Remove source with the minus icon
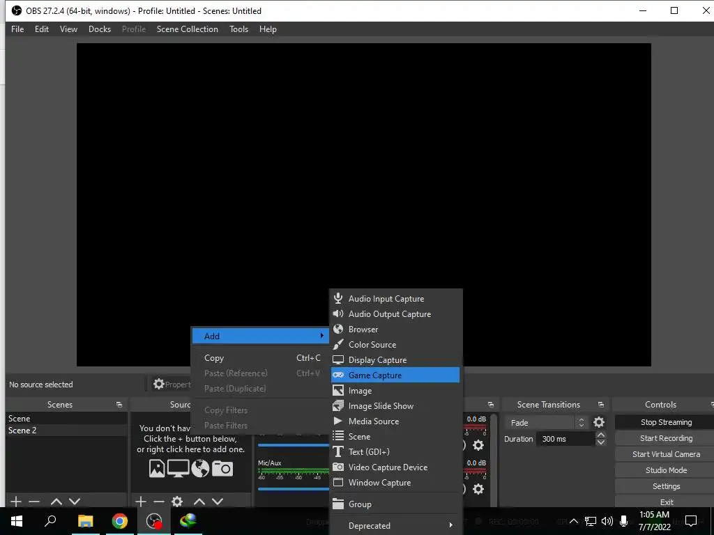This screenshot has width=714, height=535. tap(158, 502)
